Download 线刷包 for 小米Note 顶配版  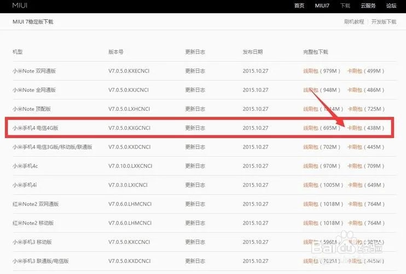click(310, 109)
